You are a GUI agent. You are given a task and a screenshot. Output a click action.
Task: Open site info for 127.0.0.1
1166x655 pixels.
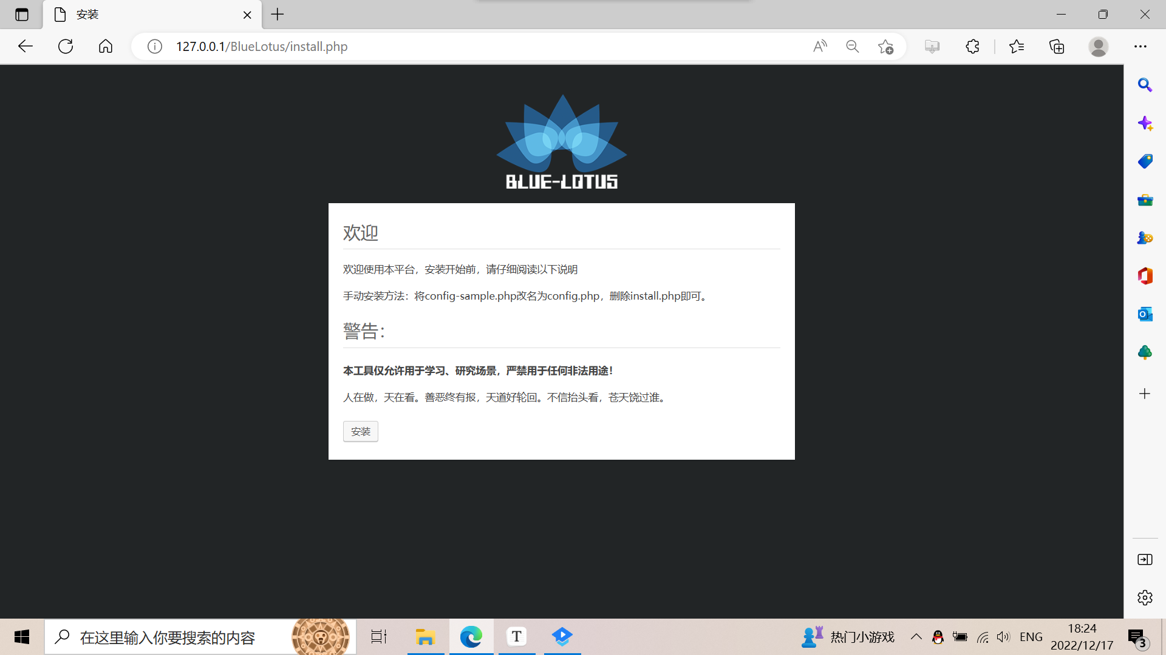click(x=154, y=46)
